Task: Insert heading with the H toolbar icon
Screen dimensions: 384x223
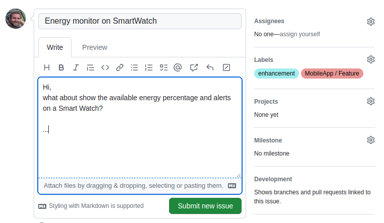Action: (x=46, y=67)
